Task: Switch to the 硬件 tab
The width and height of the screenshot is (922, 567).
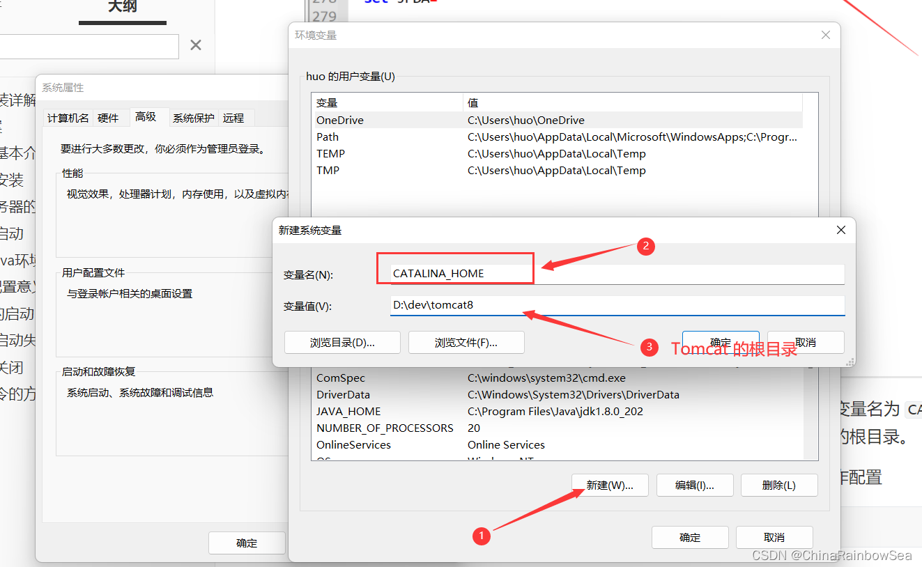Action: [x=108, y=118]
